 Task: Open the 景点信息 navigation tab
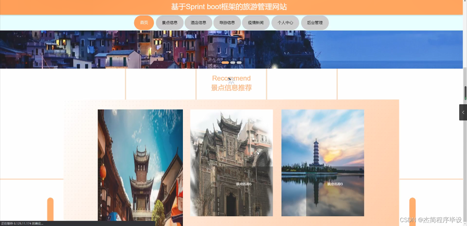click(170, 23)
